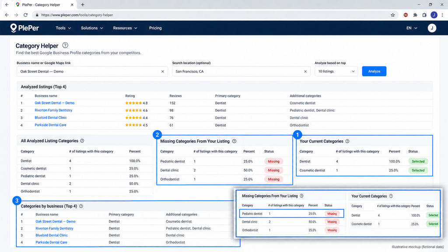Open Oak Street Dental — Demo in analyzed listings
The width and height of the screenshot is (448, 252).
coord(55,103)
